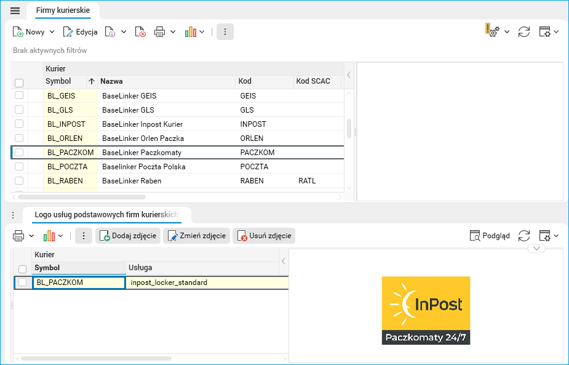Expand the top chart dropdown arrow

tap(202, 32)
